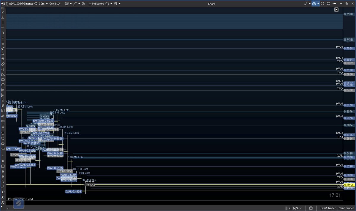
Task: Expand the camera snapshot dropdown arrow
Action: (318, 4)
